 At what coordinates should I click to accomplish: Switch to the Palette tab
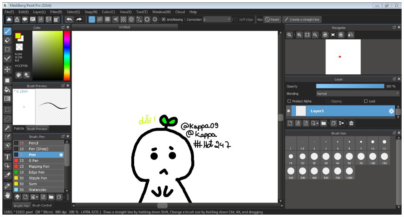[19, 128]
